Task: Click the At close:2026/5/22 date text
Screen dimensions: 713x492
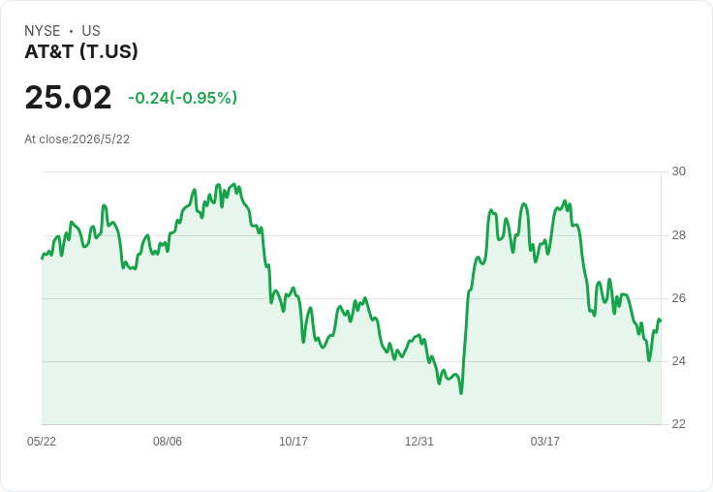Action: pyautogui.click(x=77, y=139)
